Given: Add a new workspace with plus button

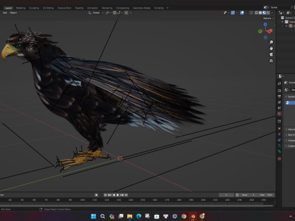Looking at the screenshot, I should (x=168, y=8).
